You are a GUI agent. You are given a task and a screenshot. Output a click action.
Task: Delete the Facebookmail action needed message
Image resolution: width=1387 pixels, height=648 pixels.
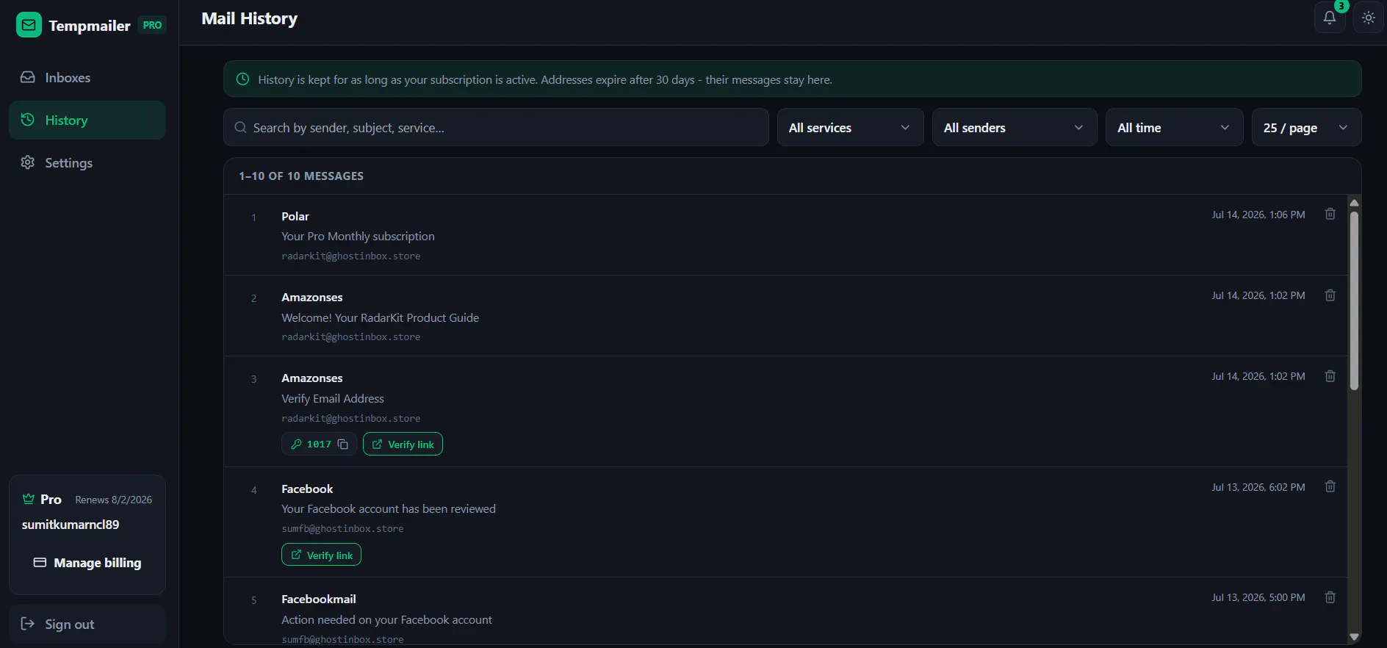(x=1330, y=597)
